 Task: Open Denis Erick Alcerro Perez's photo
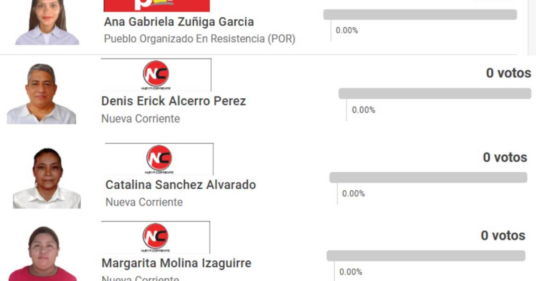pyautogui.click(x=42, y=94)
